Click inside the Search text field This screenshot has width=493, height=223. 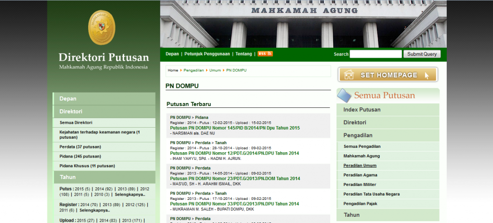pyautogui.click(x=376, y=54)
